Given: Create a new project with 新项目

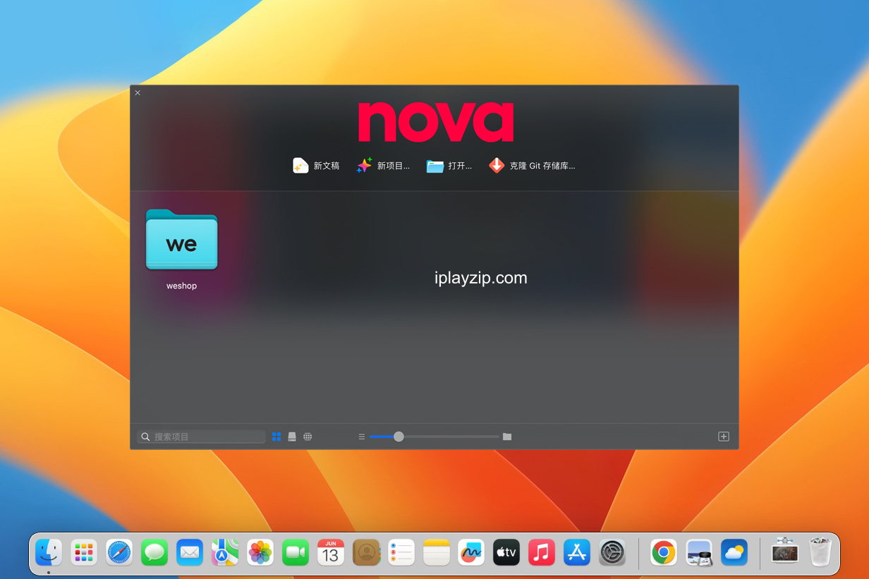Looking at the screenshot, I should coord(364,166).
